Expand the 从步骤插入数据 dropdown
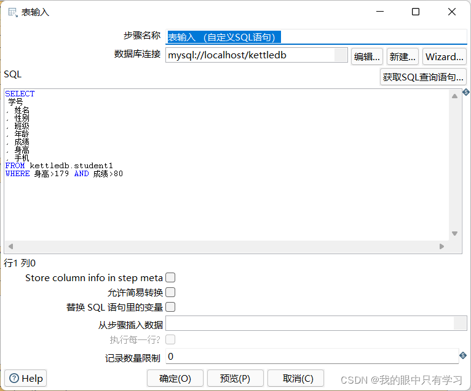Image resolution: width=471 pixels, height=391 pixels. point(460,323)
